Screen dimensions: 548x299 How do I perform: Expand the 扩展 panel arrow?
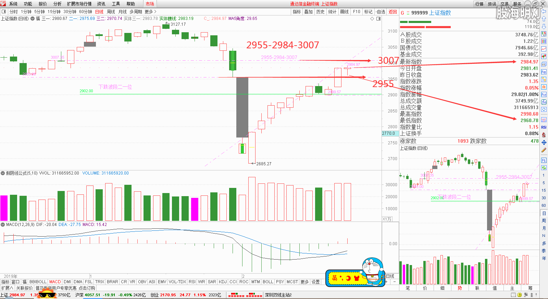pos(7,288)
